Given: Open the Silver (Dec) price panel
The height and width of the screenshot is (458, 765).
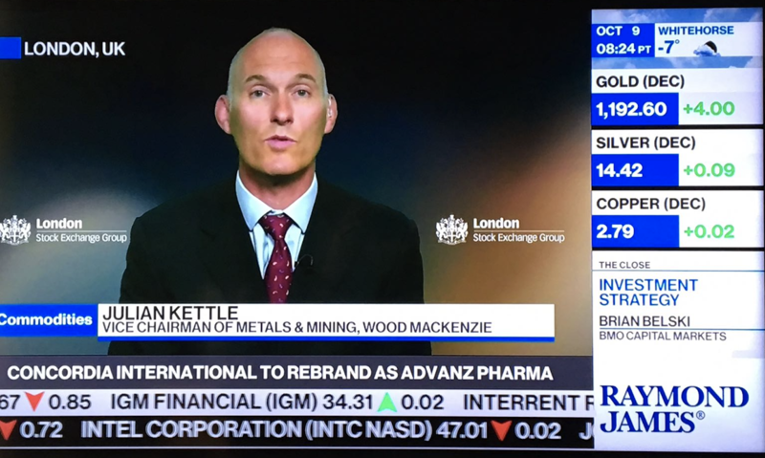Looking at the screenshot, I should tap(677, 159).
